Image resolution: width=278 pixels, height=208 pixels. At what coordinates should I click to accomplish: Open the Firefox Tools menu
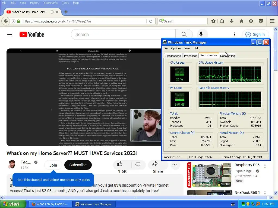click(65, 3)
